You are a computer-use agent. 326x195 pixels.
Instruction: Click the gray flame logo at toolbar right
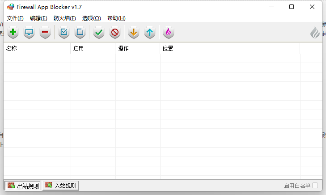[315, 33]
